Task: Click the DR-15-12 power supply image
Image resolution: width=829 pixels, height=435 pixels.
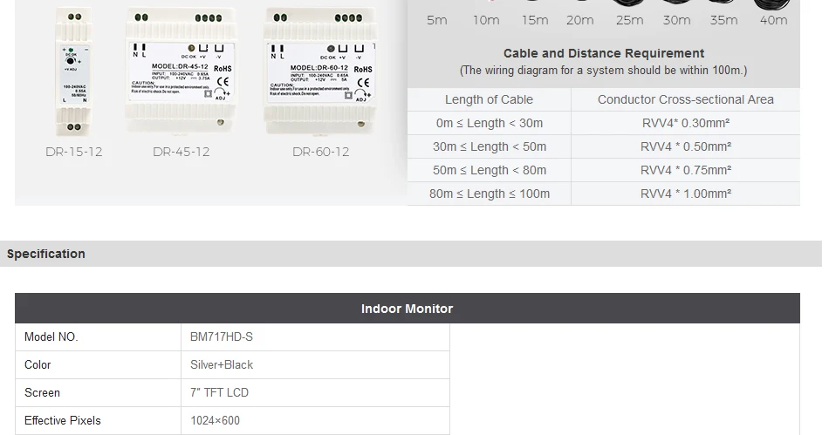Action: [73, 71]
